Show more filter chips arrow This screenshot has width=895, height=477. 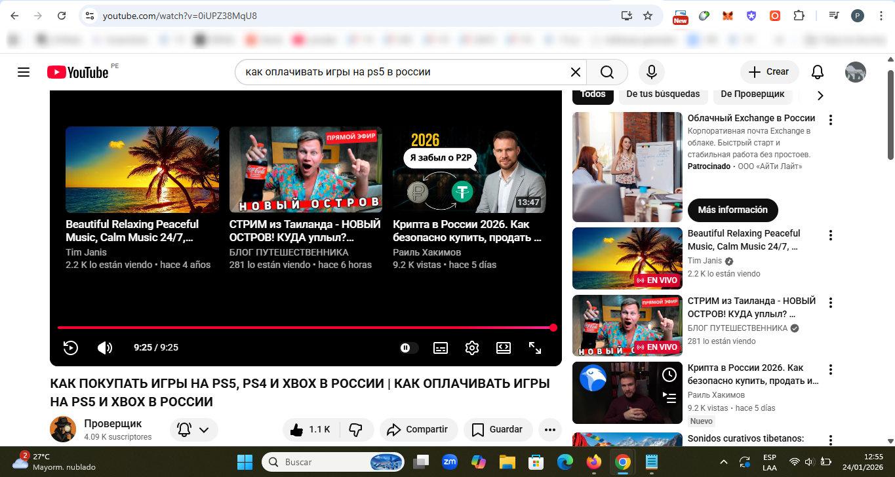820,95
